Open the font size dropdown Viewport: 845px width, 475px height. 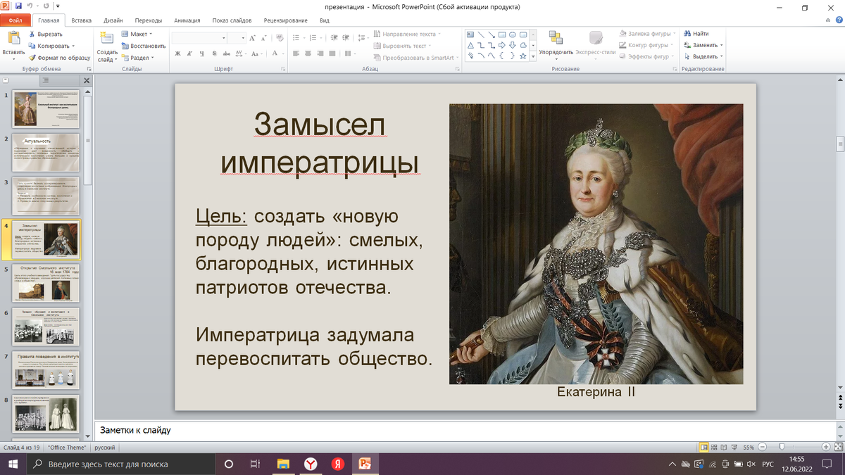[244, 38]
